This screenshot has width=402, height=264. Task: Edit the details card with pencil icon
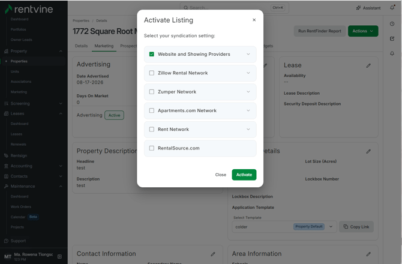pos(368,151)
